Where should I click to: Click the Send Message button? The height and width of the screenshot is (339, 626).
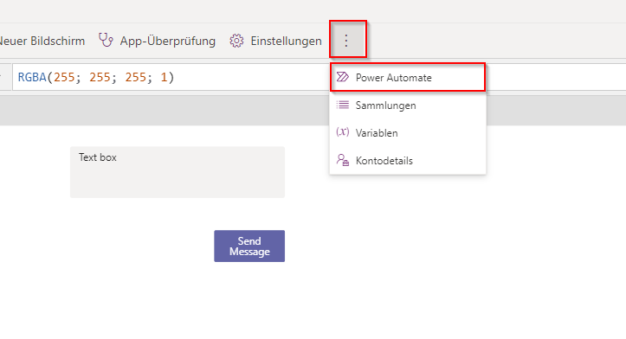(249, 246)
